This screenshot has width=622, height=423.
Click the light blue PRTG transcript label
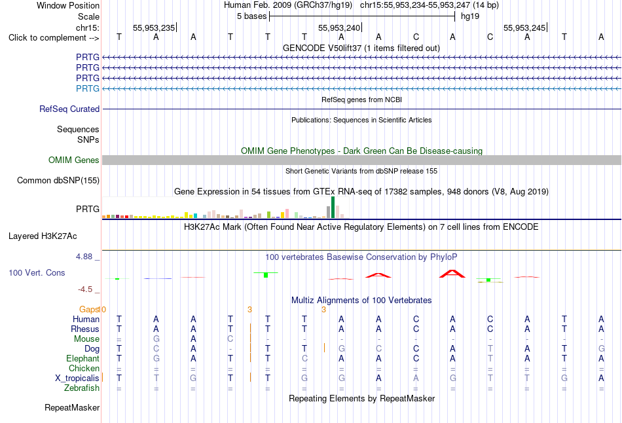pos(88,88)
